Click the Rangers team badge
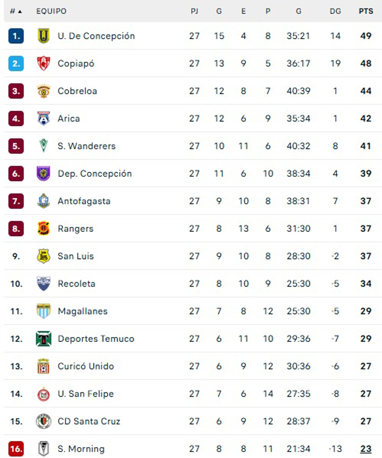The width and height of the screenshot is (382, 458). [43, 228]
